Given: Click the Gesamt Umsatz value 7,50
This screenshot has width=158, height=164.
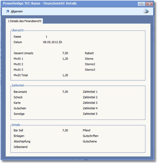Looking at the screenshot, I should tap(65, 53).
